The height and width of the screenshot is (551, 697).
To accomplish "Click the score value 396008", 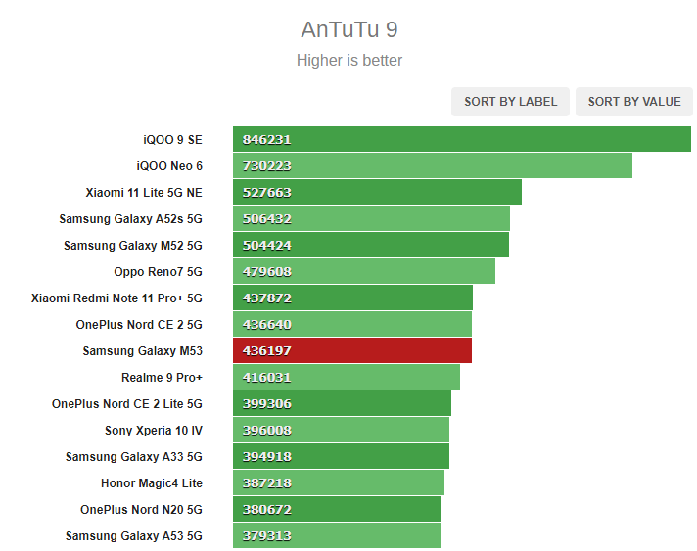I will click(266, 431).
